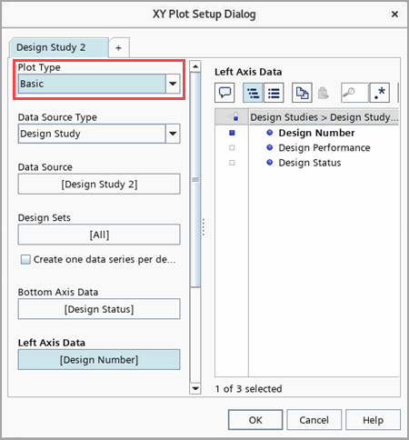409x440 pixels.
Task: Check the Design Performance selection box
Action: [232, 147]
